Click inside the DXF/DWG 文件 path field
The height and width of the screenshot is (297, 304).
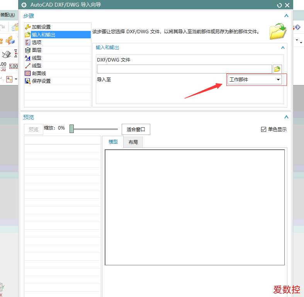pos(184,69)
